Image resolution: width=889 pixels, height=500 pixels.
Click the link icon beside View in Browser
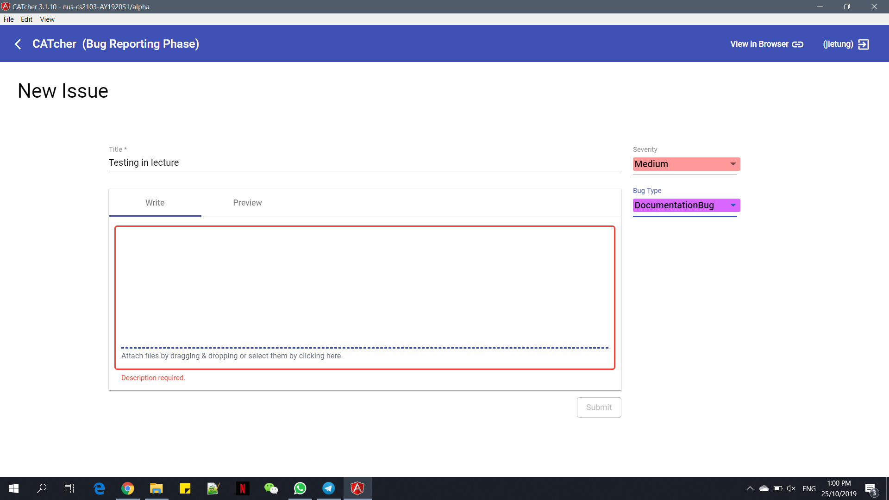pyautogui.click(x=797, y=44)
